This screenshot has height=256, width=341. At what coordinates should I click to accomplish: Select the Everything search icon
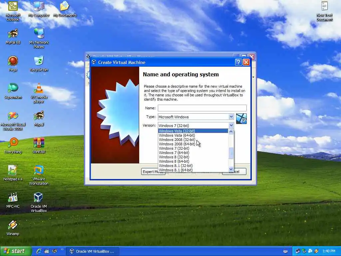(13, 146)
